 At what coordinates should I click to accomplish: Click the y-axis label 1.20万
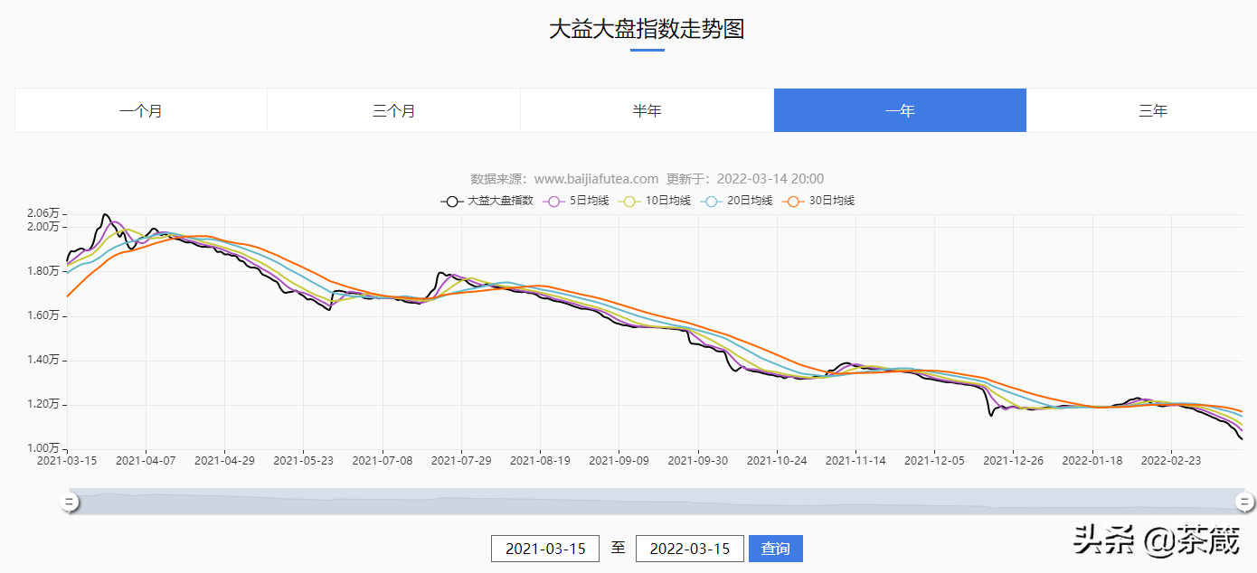coord(43,404)
